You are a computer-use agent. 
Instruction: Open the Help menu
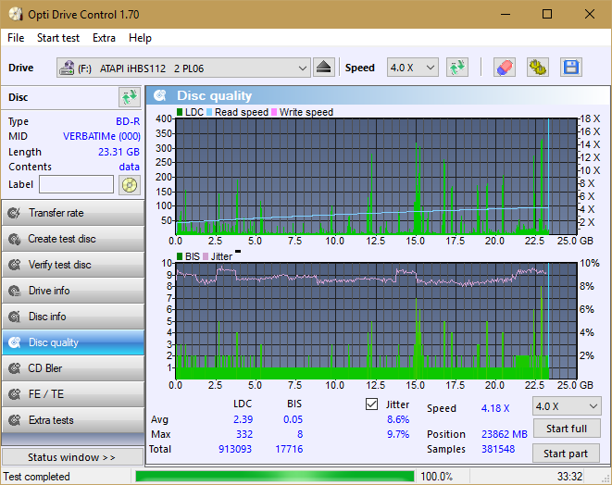(x=140, y=38)
